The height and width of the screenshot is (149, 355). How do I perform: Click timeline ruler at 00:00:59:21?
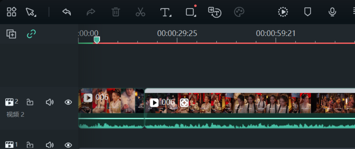coord(276,34)
